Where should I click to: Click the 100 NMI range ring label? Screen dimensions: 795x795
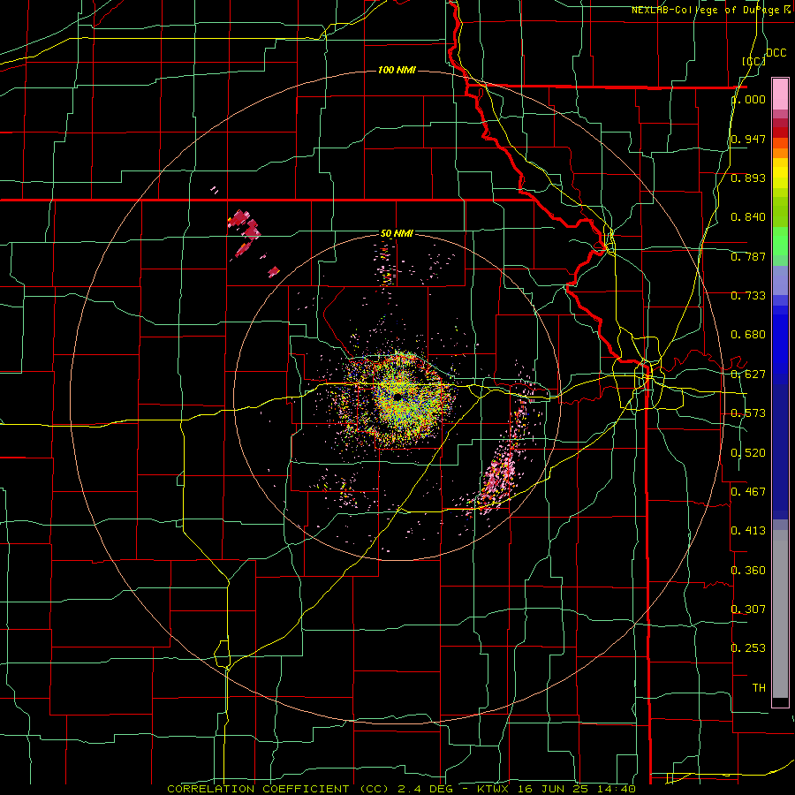(x=397, y=70)
